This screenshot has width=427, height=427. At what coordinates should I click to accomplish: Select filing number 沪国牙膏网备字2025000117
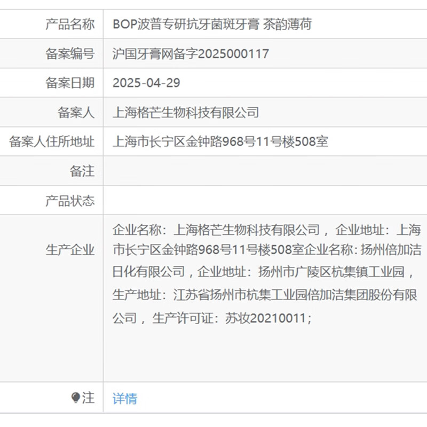click(x=191, y=54)
